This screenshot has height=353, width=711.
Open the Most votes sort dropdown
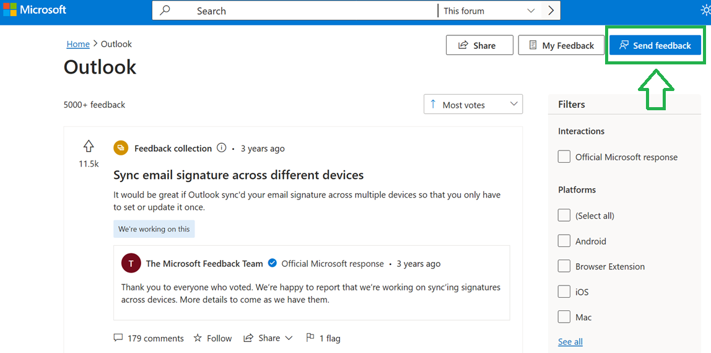(473, 104)
